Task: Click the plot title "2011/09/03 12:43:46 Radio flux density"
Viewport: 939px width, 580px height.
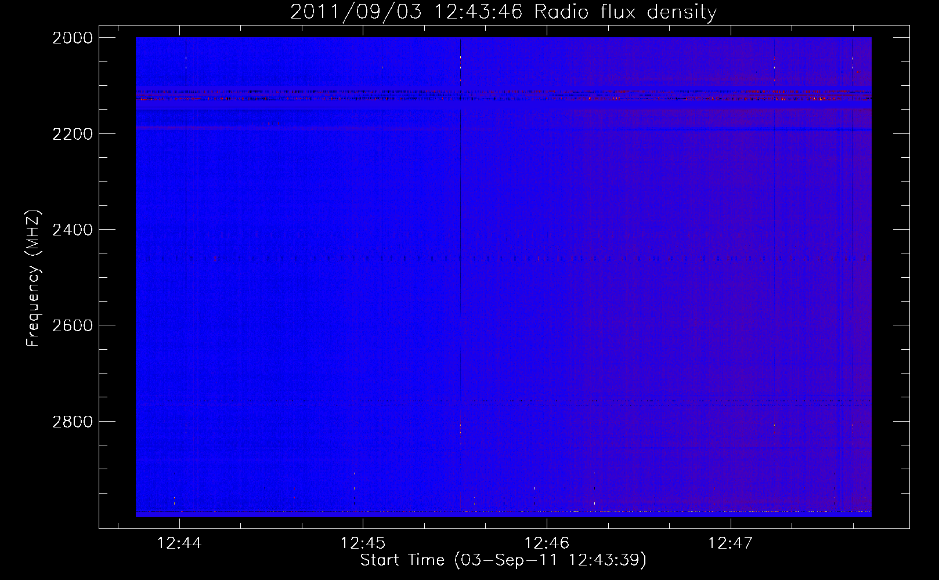Action: click(x=503, y=12)
